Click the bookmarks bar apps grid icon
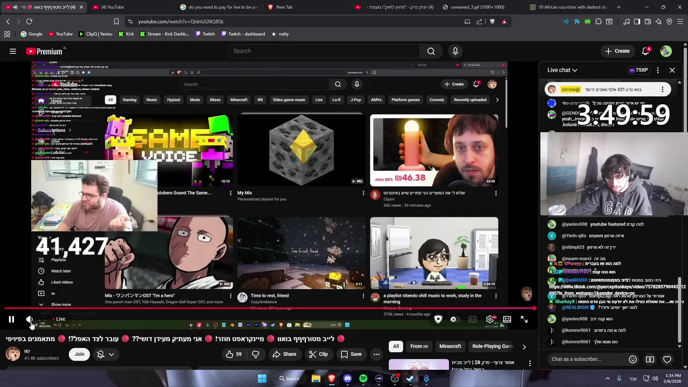The image size is (688, 387). tap(7, 34)
